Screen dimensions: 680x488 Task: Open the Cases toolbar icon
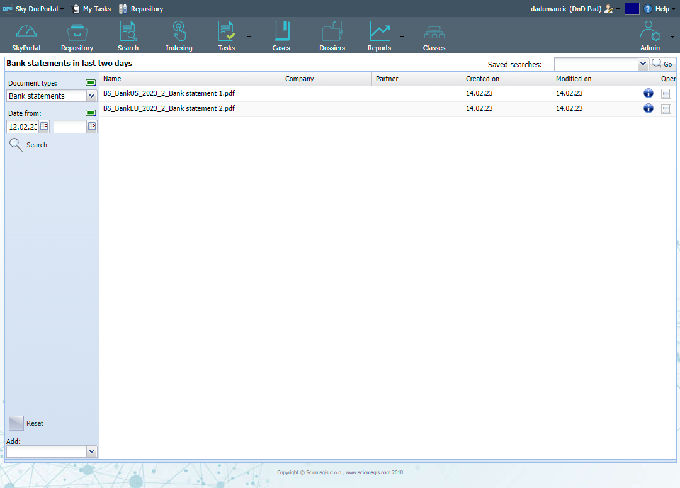(281, 31)
